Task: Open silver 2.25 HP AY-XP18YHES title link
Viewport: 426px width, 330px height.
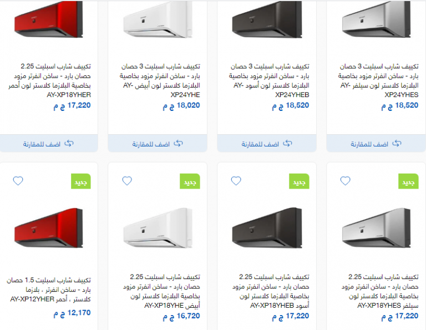Action: pyautogui.click(x=380, y=291)
